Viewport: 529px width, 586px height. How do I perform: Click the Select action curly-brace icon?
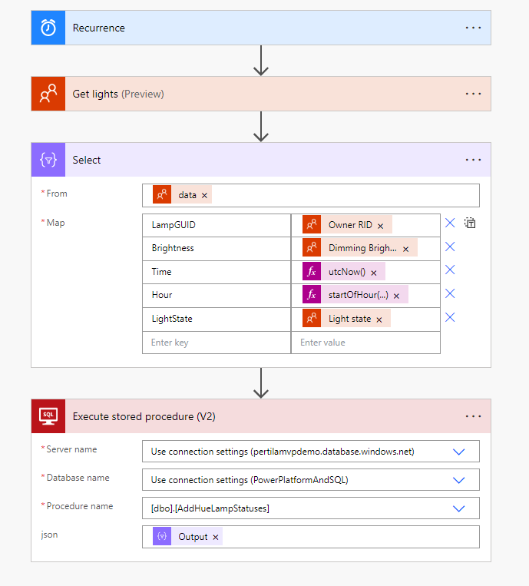coord(48,160)
